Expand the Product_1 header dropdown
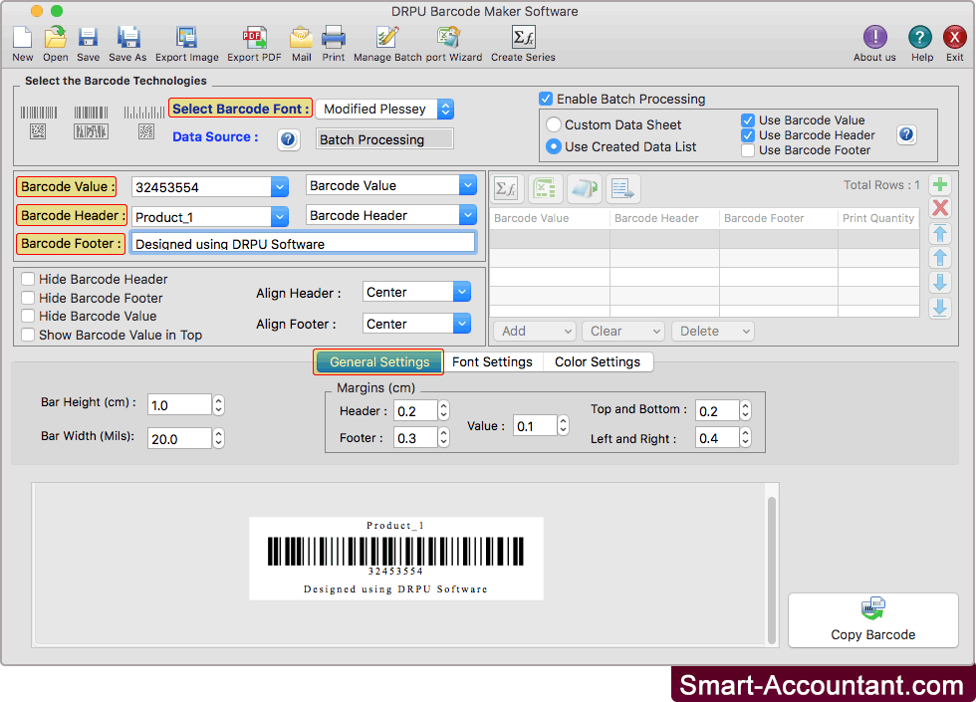The image size is (976, 702). click(280, 217)
